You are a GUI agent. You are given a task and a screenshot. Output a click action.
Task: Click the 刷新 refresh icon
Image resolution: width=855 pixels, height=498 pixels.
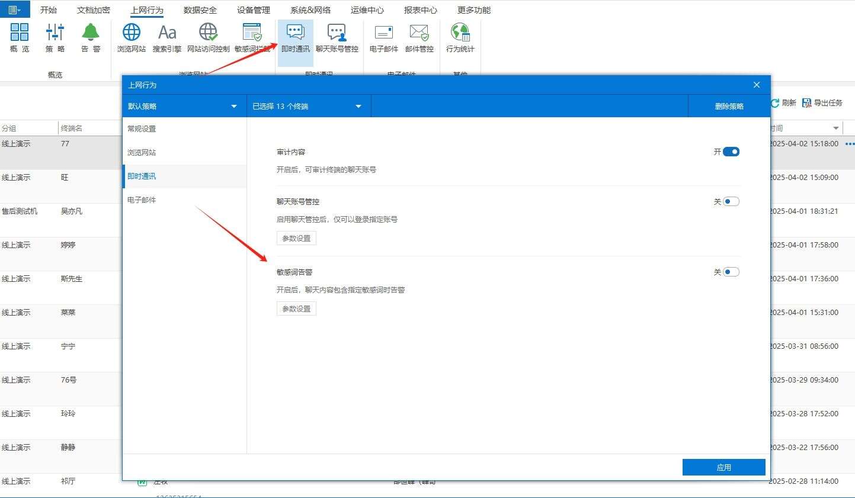[776, 102]
